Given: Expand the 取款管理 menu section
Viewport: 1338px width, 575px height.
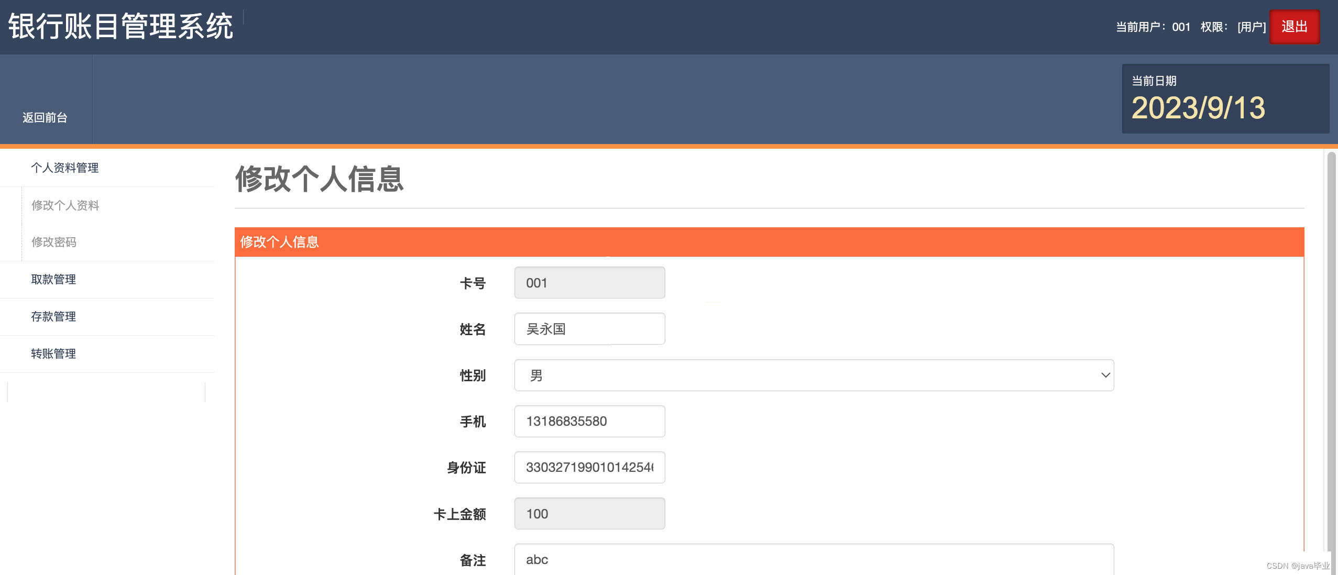Looking at the screenshot, I should click(53, 279).
